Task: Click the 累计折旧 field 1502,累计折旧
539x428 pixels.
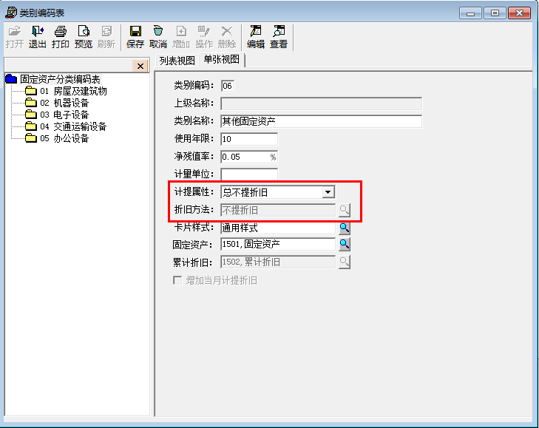Action: click(x=278, y=262)
